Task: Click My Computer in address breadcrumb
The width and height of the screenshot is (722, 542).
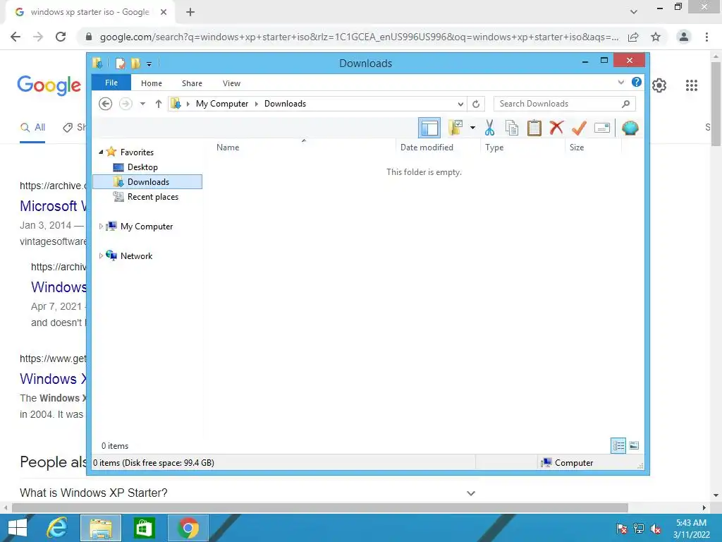Action: tap(222, 104)
